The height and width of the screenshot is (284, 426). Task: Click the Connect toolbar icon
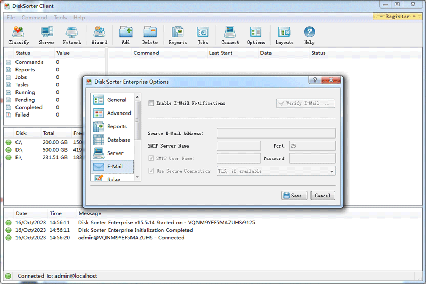click(x=230, y=35)
